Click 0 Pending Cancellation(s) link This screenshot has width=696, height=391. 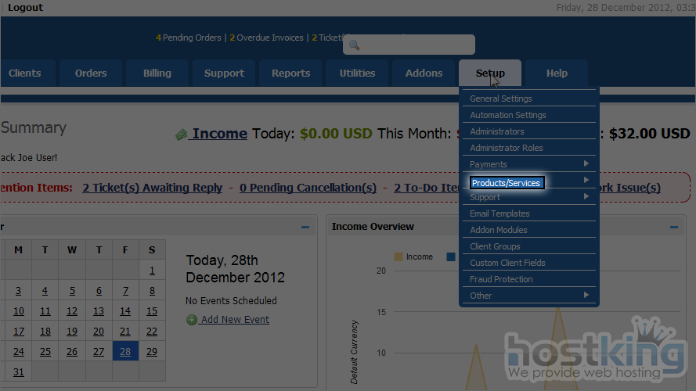tap(308, 188)
